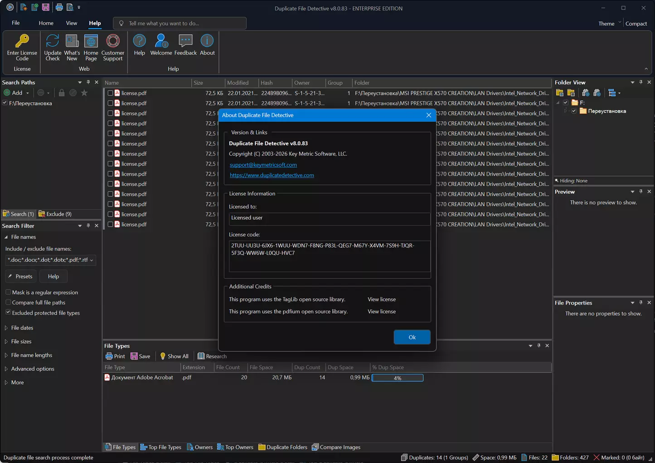View license for the TagLib library
Screen dimensions: 655x463
tap(382, 300)
